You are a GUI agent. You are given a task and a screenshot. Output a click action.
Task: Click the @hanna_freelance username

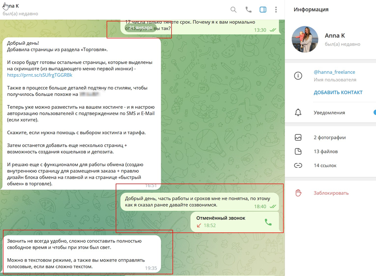pos(334,72)
